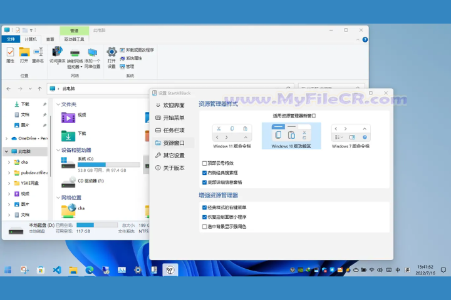Screen dimensions: 451x300
Task: Collapse the 此电脑 tree node
Action: [7, 151]
